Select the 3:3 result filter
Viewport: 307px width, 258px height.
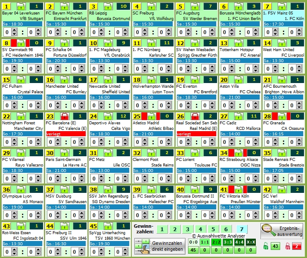pyautogui.click(x=228, y=242)
